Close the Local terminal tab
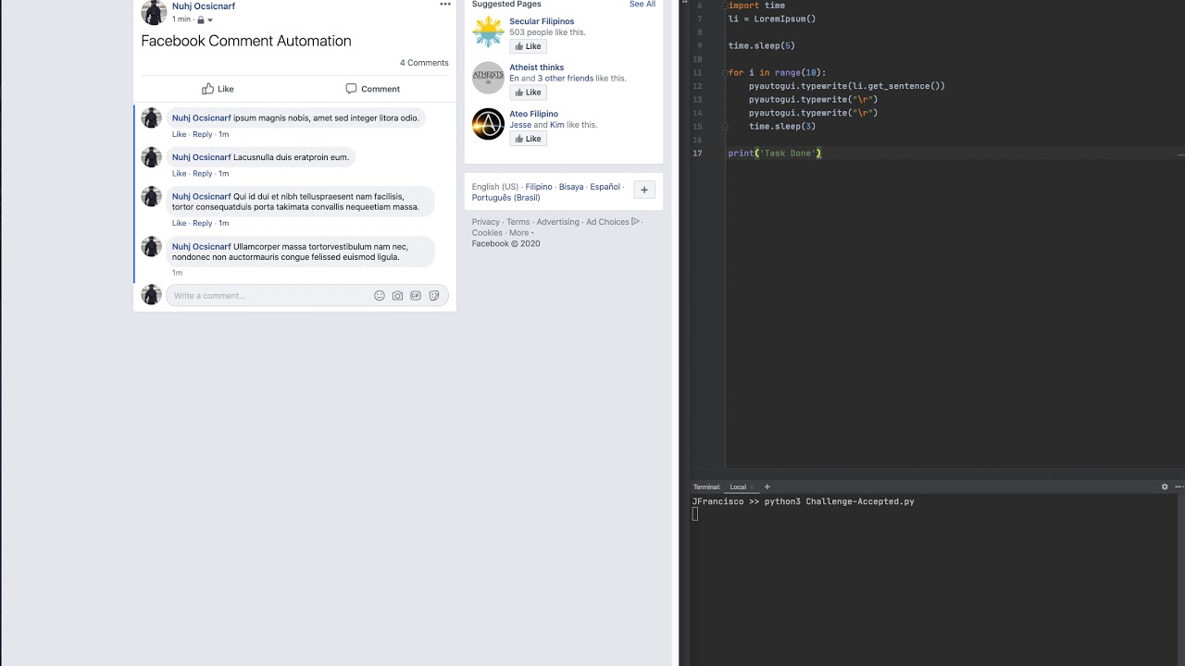1185x666 pixels. (752, 487)
